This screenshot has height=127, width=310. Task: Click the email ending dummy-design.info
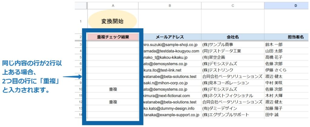(169, 108)
